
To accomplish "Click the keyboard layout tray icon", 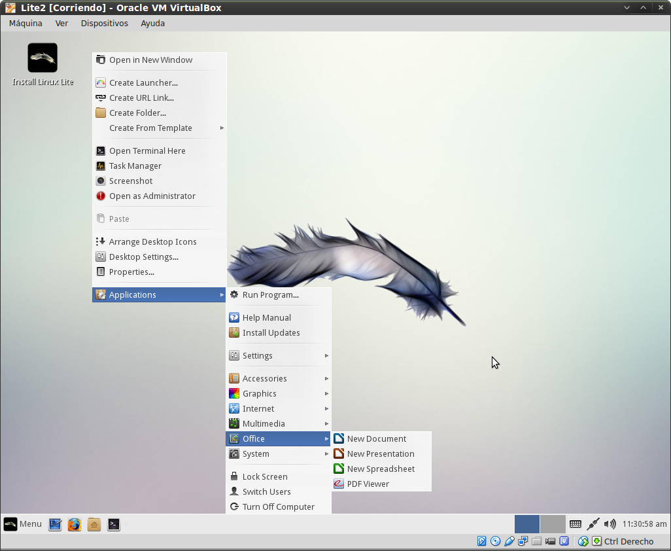I will (x=576, y=524).
